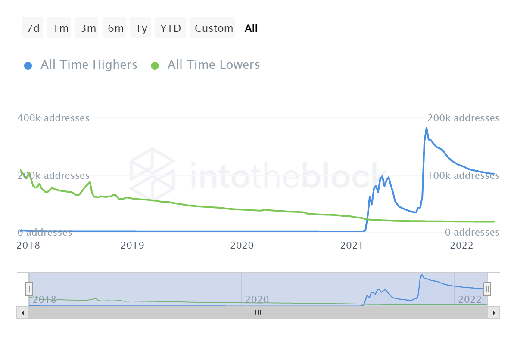
Task: Click the 2020 marker in the navigator
Action: 258,299
